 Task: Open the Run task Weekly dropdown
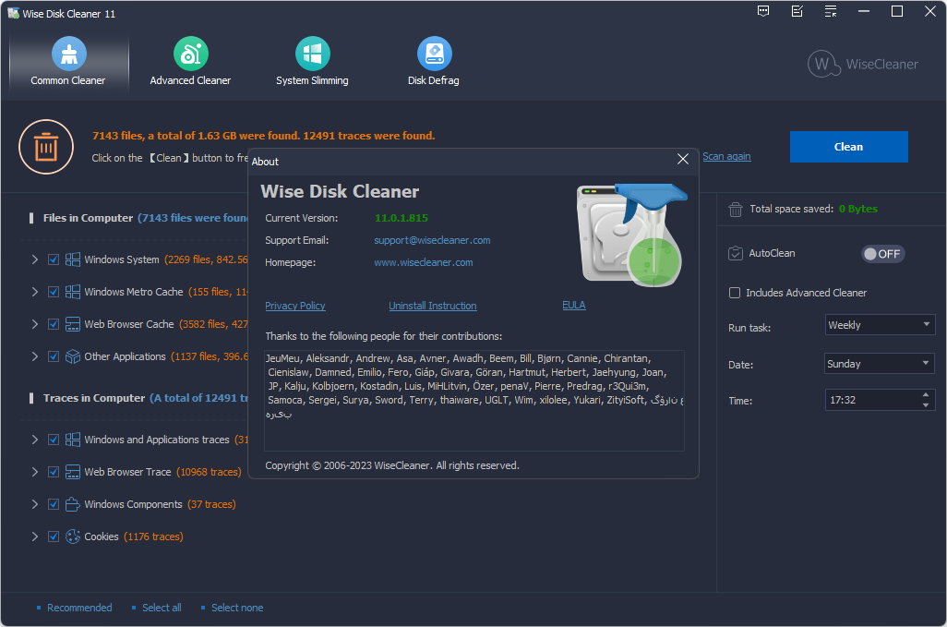[880, 325]
